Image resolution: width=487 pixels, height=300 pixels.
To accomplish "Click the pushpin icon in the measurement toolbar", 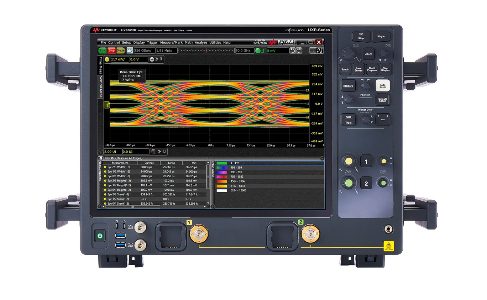I will click(162, 59).
